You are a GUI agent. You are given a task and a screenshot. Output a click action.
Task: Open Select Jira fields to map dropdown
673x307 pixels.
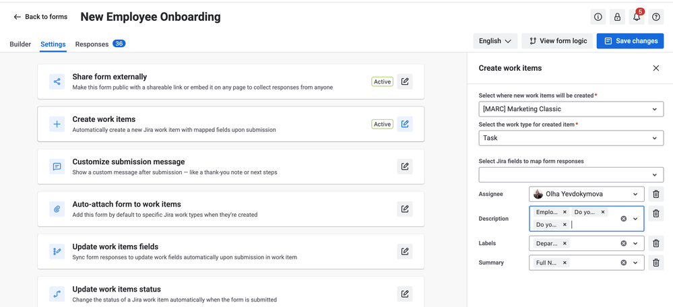tap(571, 174)
